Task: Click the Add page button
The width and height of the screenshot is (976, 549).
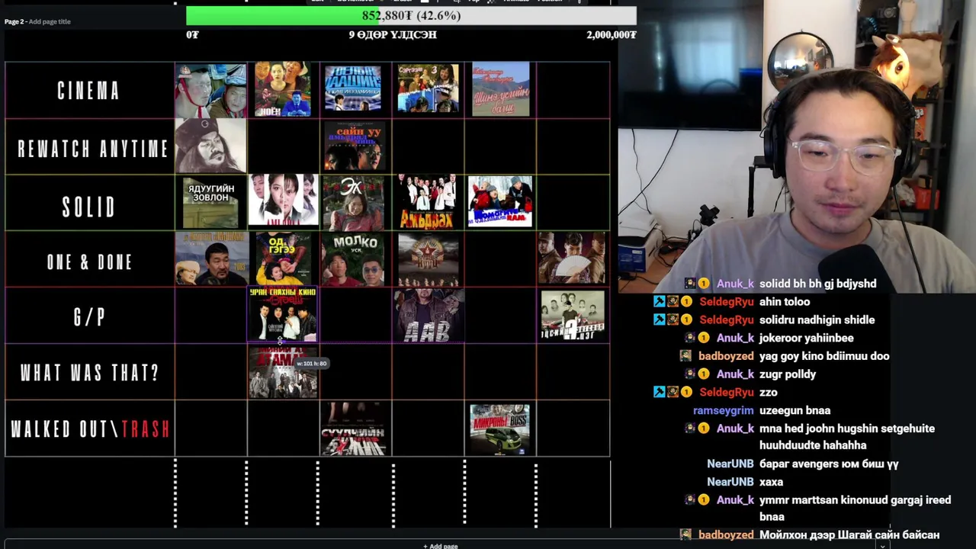Action: point(441,546)
